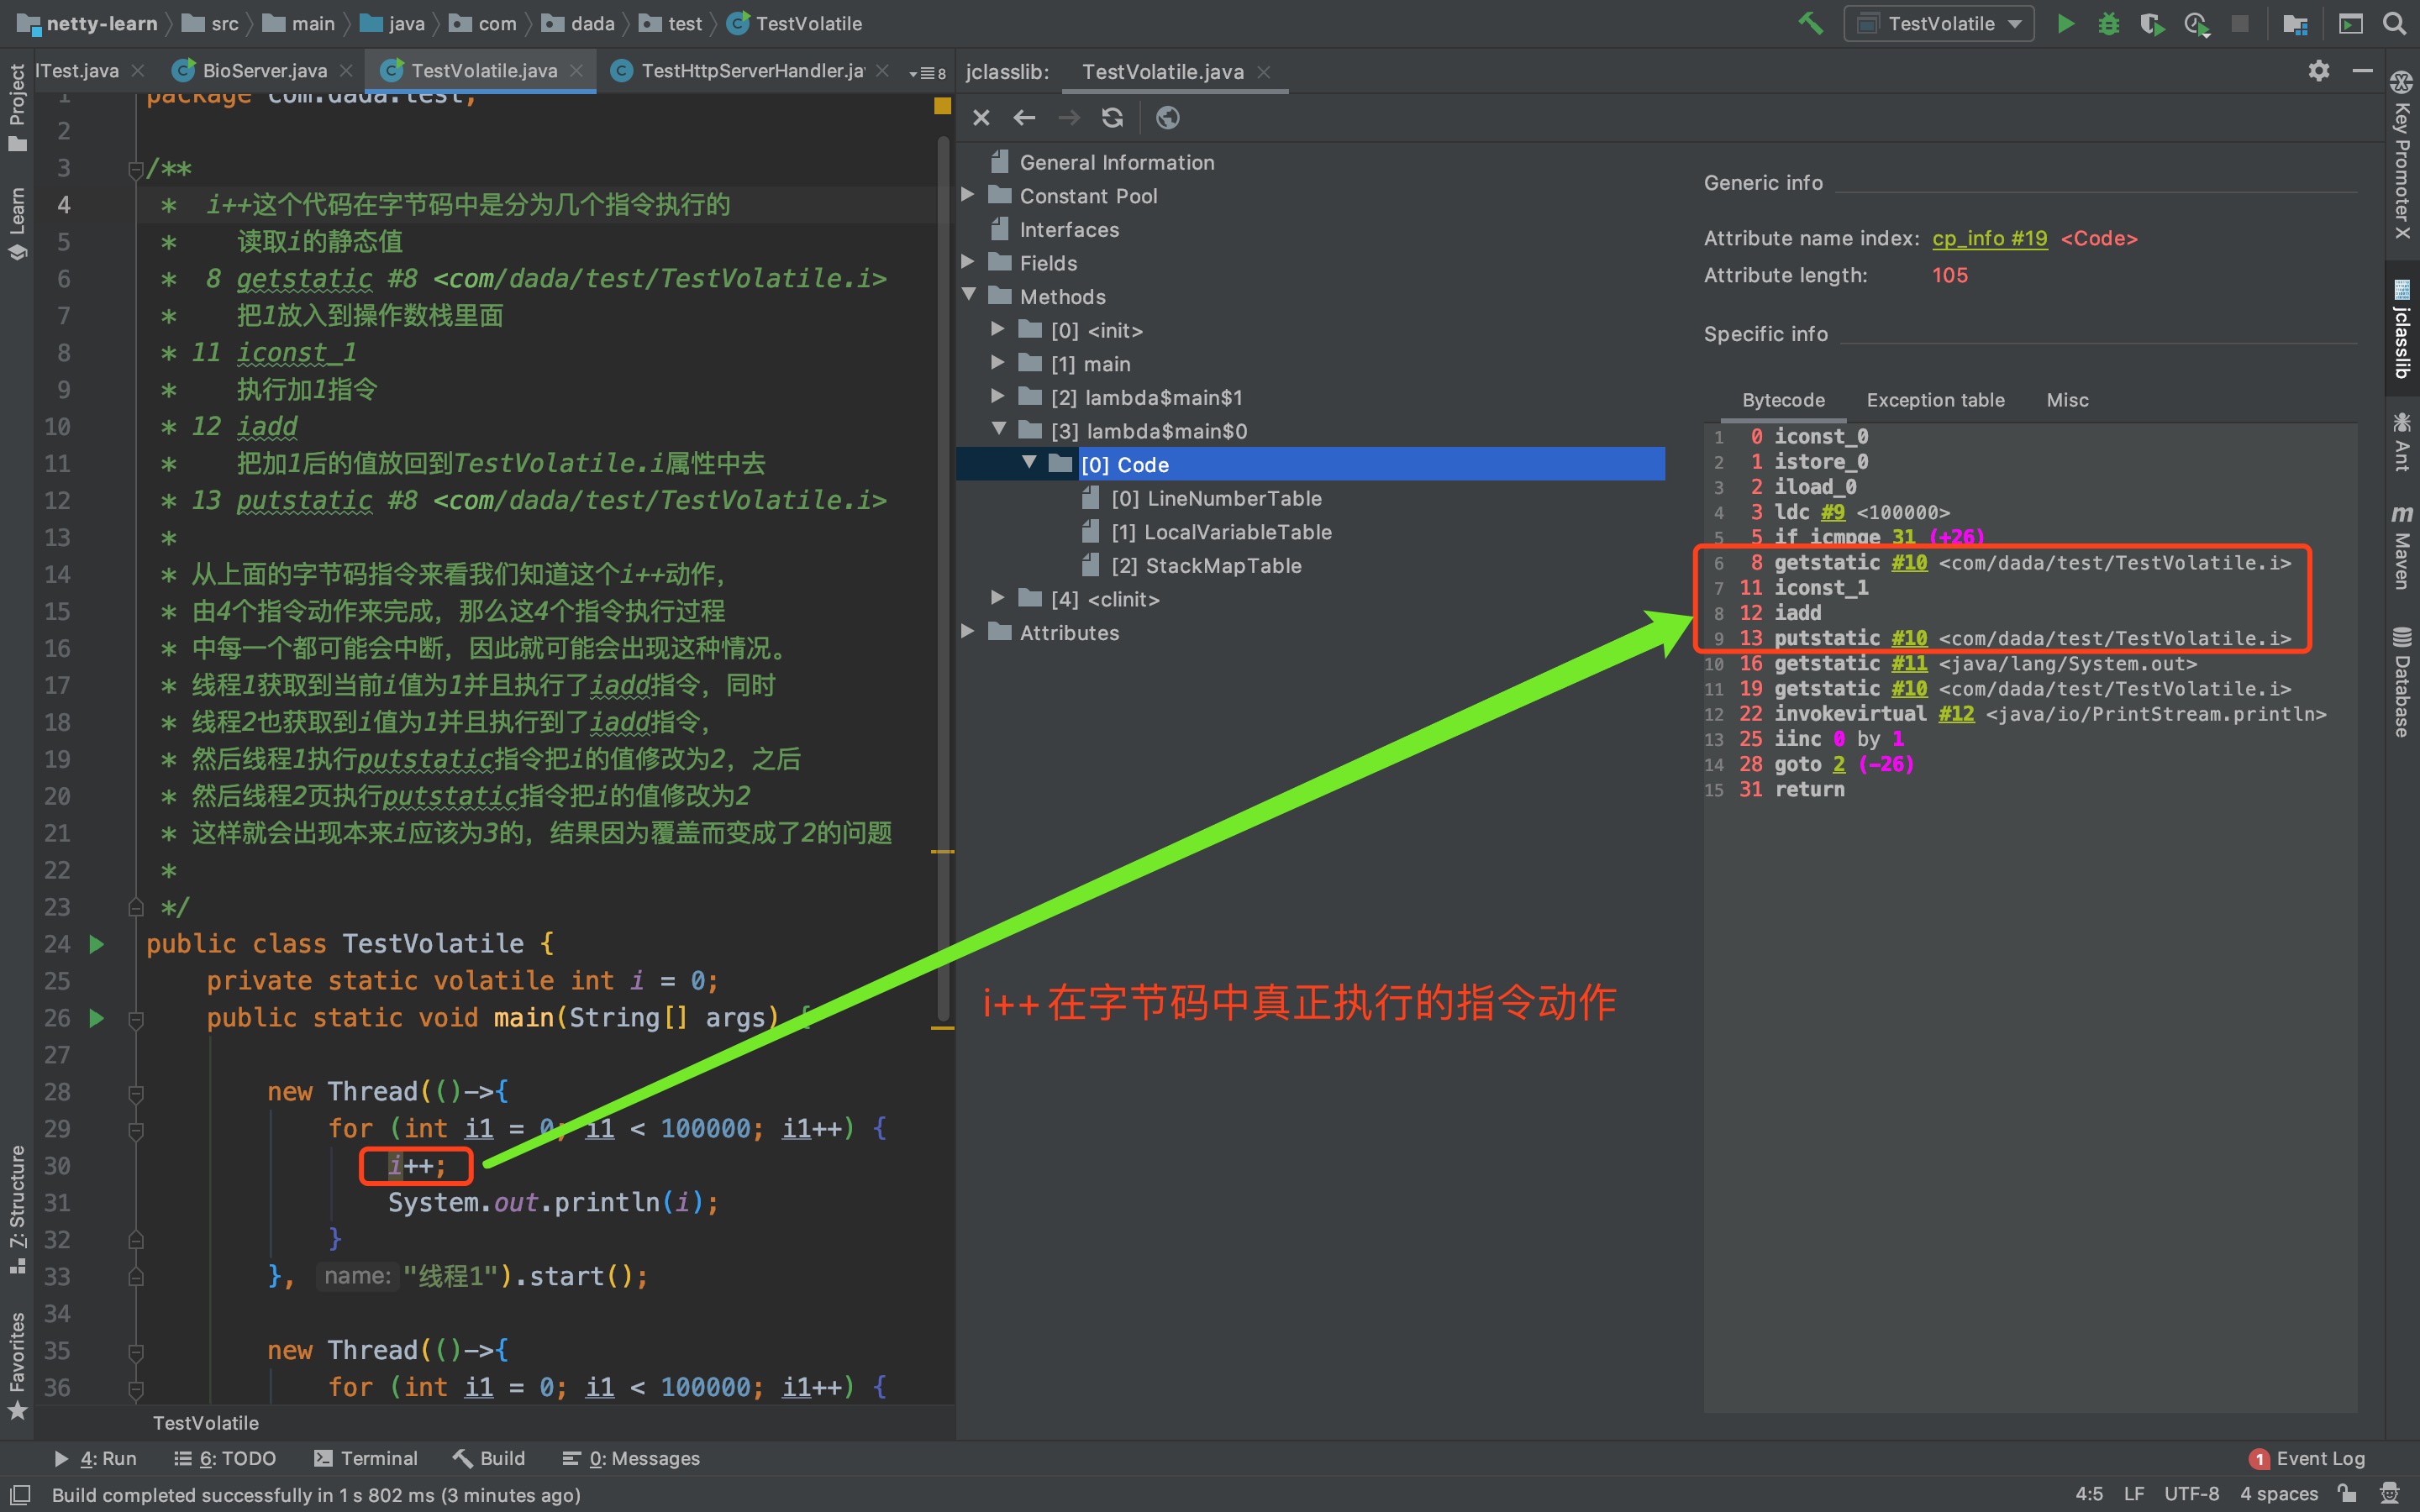Hide the jclasslib tool window
Viewport: 2420px width, 1512px height.
tap(2362, 71)
